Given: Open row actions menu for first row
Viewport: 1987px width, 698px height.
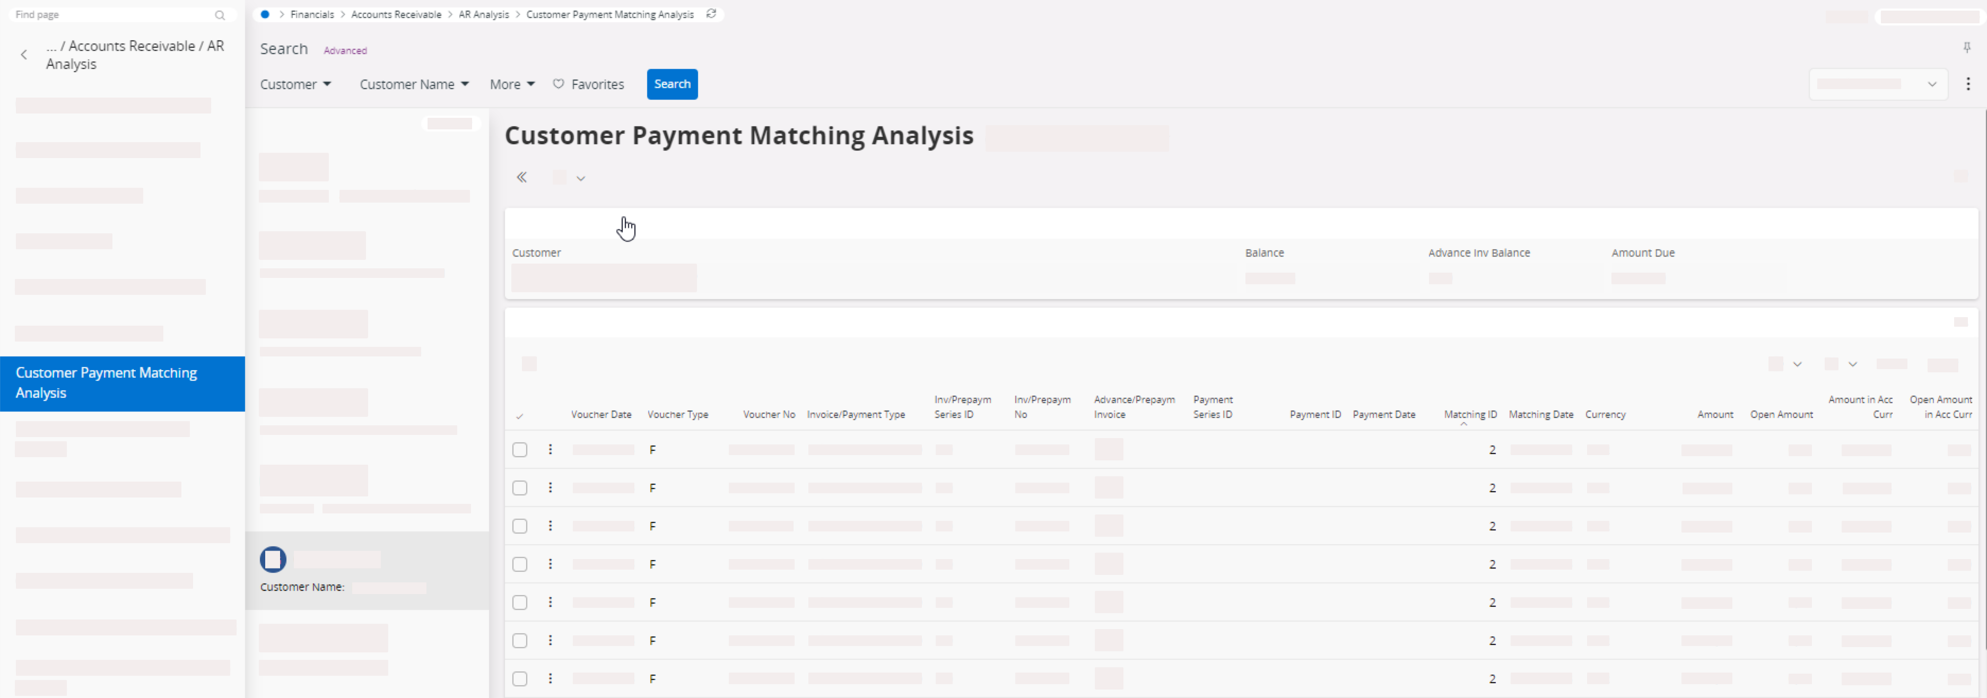Looking at the screenshot, I should coord(550,450).
